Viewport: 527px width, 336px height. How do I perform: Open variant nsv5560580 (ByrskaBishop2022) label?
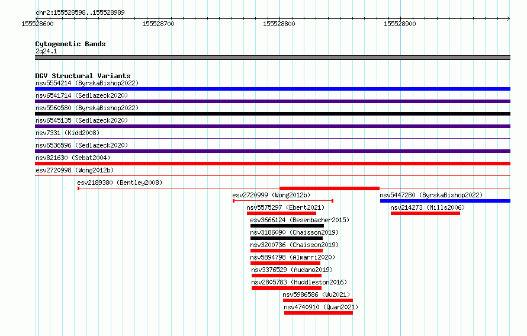87,108
